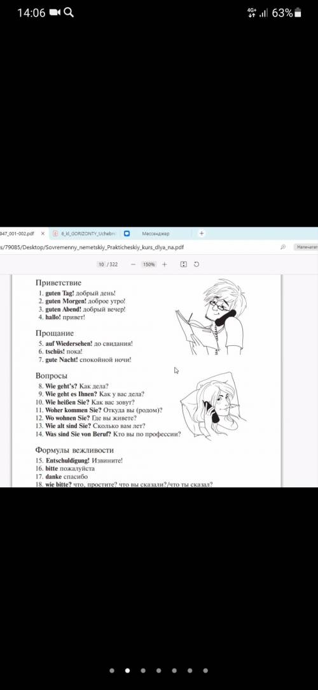Switch to the 6_kl_GORIZONTY tab
Screen dimensions: 318x690
[85, 234]
